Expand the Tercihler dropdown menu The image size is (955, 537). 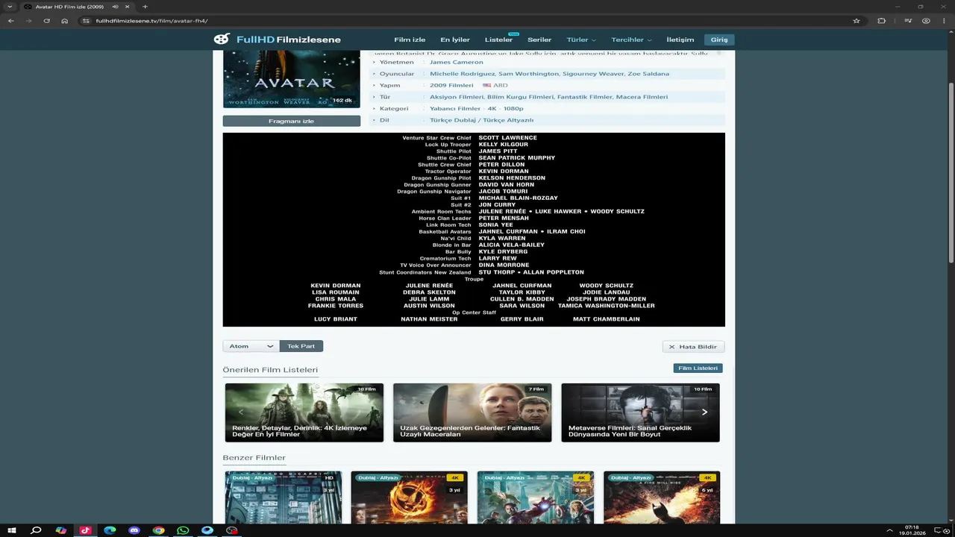pos(631,40)
